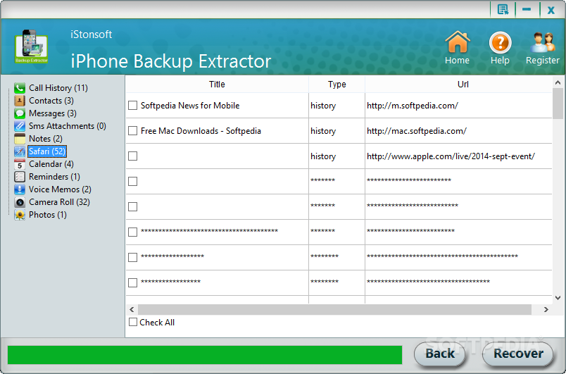Tick the checkbox in the seventh table row
Screen dimensions: 566x374
click(133, 257)
